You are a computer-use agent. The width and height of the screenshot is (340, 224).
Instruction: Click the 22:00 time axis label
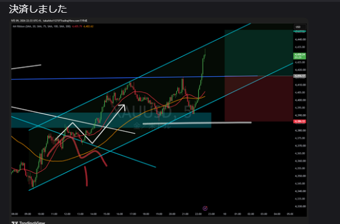(198, 214)
